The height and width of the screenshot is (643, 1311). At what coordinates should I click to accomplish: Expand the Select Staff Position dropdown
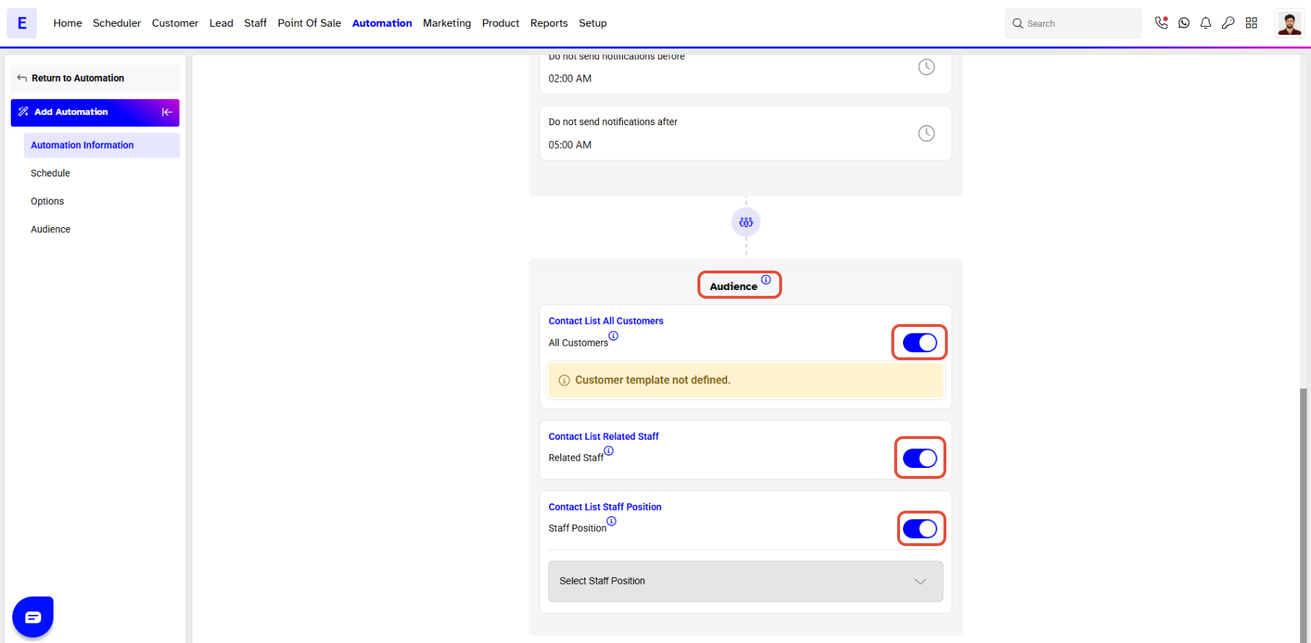(745, 582)
